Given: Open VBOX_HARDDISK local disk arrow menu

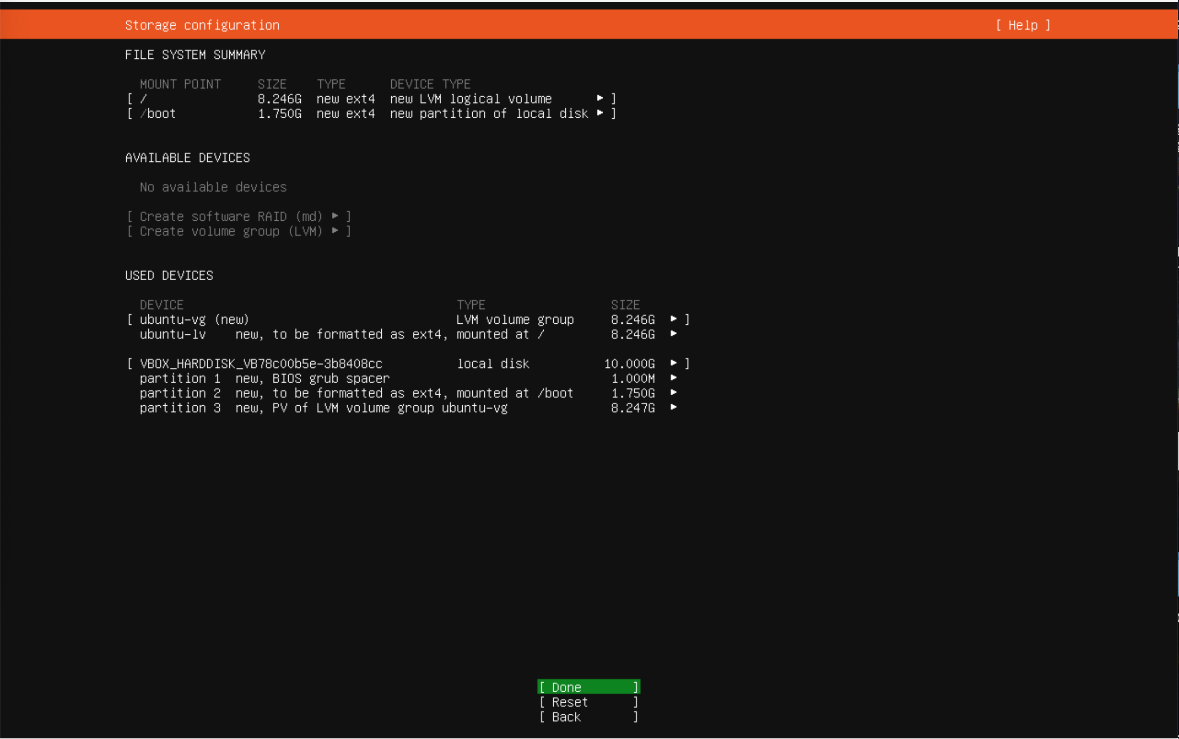Looking at the screenshot, I should pos(673,363).
